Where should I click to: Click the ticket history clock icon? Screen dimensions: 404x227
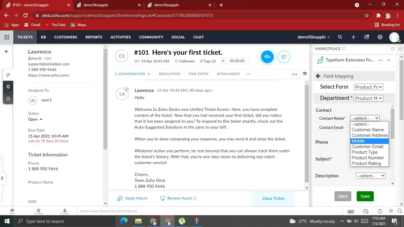[x=8, y=99]
